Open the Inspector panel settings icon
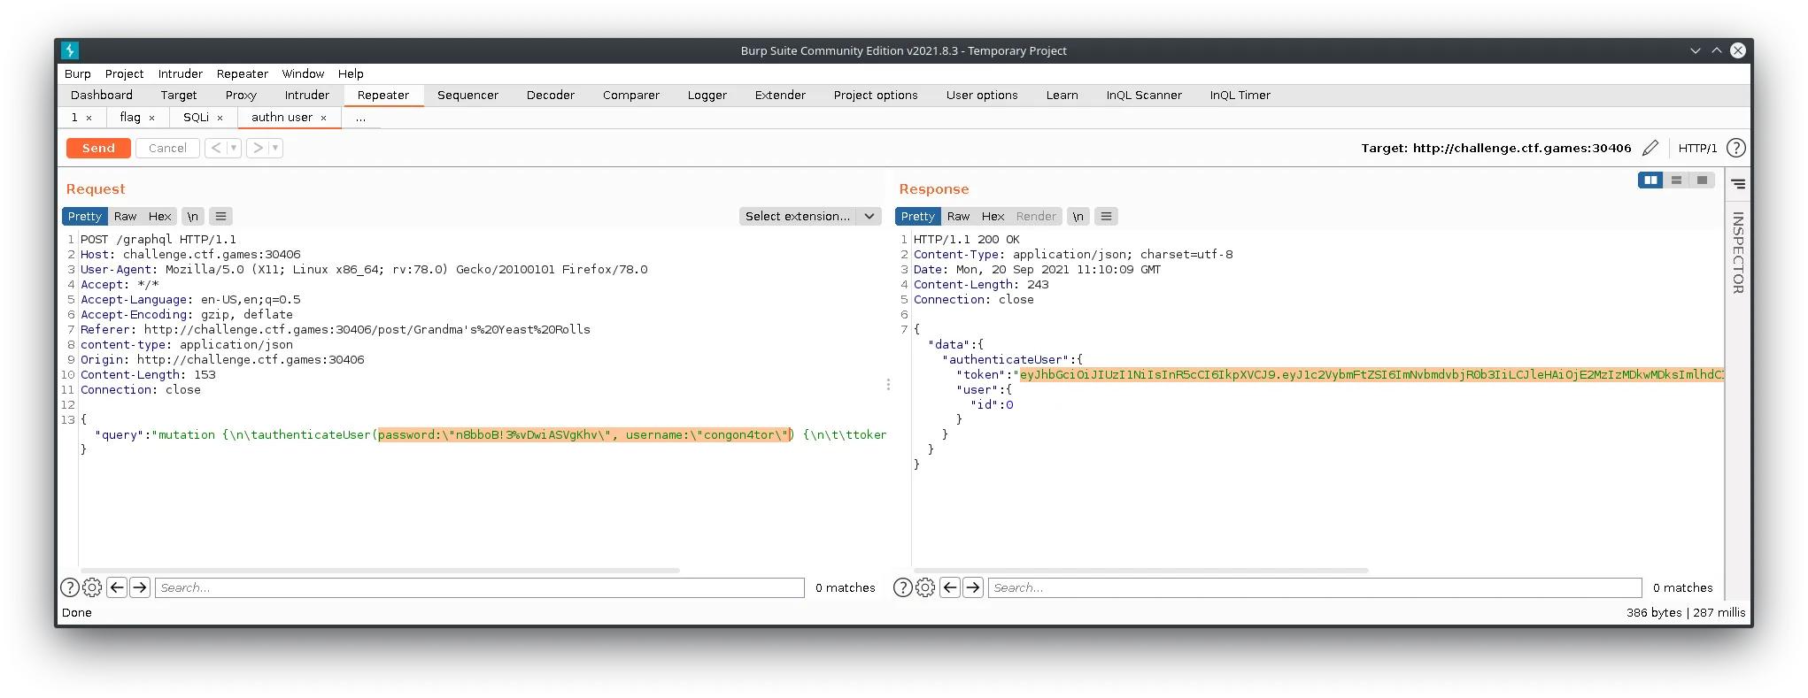Screen dimensions: 1808x698 1739,184
